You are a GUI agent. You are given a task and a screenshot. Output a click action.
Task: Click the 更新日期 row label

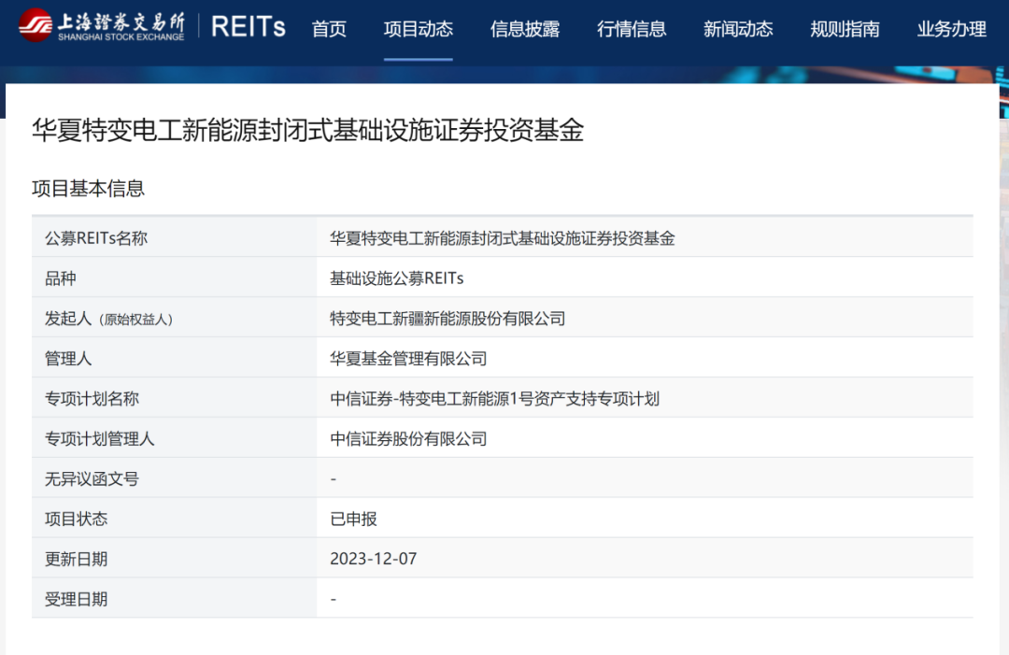coord(76,559)
